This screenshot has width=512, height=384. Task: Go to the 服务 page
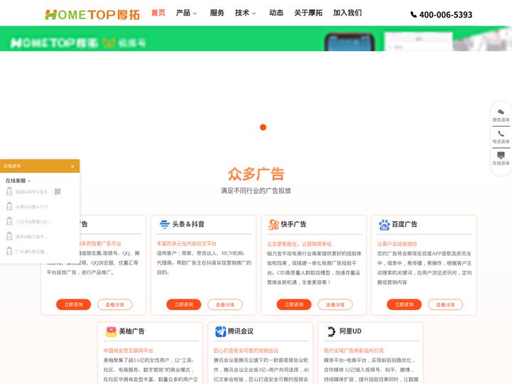coord(217,13)
